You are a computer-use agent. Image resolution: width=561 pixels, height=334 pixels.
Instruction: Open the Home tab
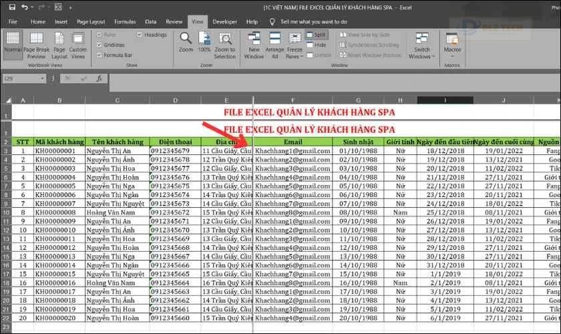click(x=38, y=22)
